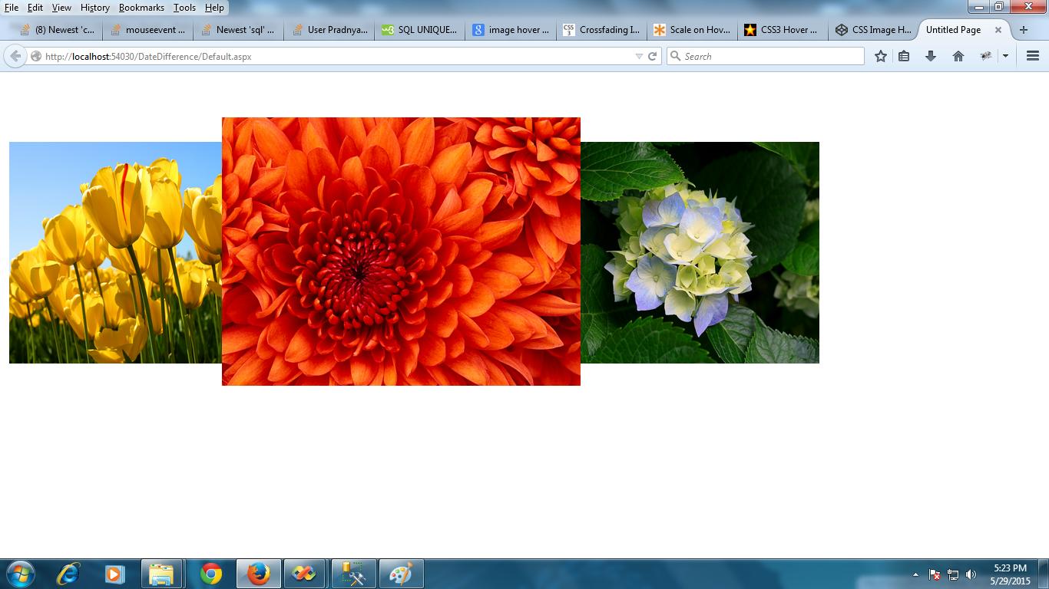Open the Help menu
The height and width of the screenshot is (589, 1049).
coord(214,7)
